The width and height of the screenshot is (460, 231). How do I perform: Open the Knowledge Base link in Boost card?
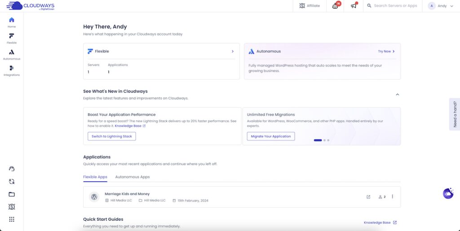130,126
